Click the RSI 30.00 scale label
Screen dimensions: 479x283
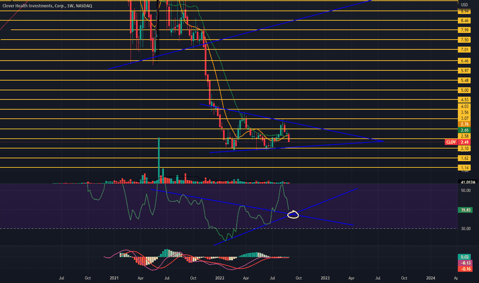(466, 228)
